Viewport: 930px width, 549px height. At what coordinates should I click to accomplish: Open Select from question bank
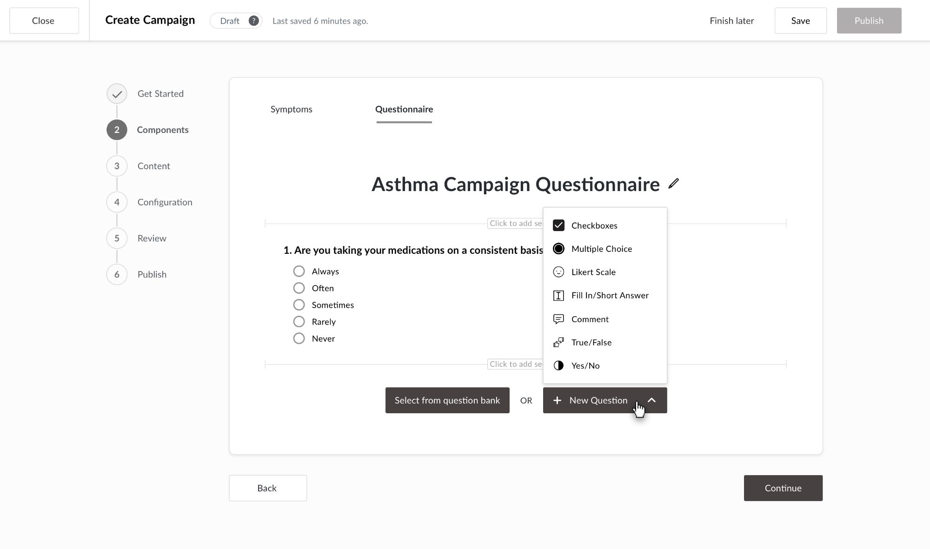447,400
